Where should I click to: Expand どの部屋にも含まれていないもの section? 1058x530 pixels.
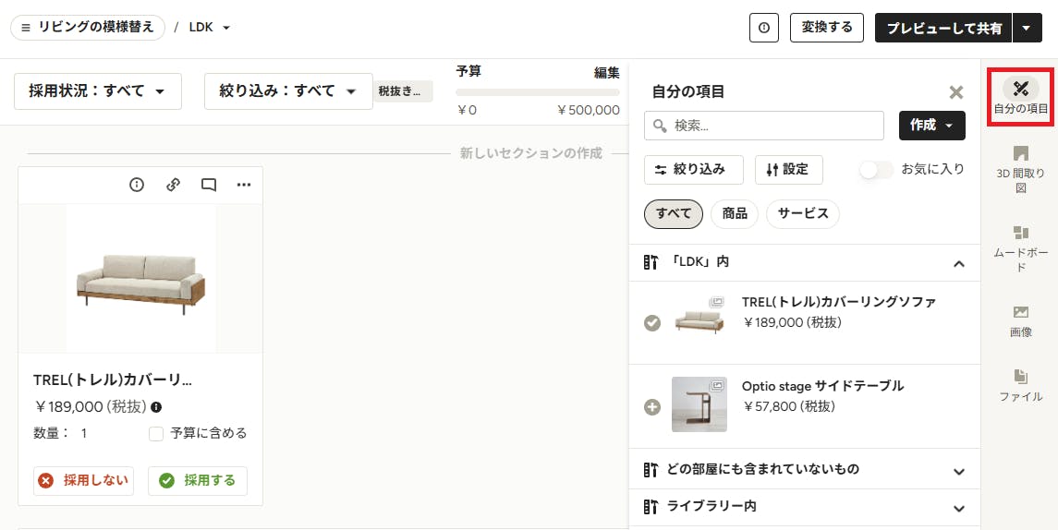(804, 469)
